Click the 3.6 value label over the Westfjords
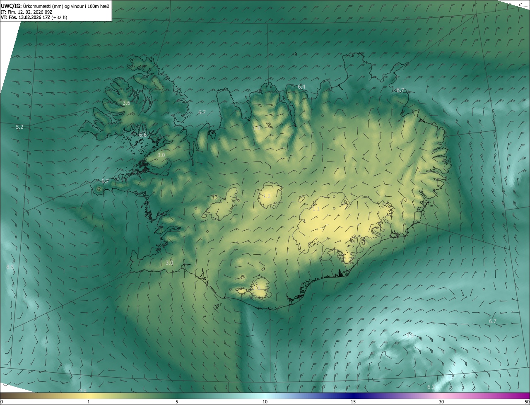The height and width of the screenshot is (405, 530). [x=127, y=103]
